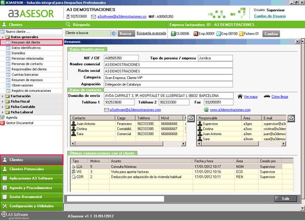The height and width of the screenshot is (221, 305).
Task: Expand the Ficha Contable folder
Action: click(2, 107)
